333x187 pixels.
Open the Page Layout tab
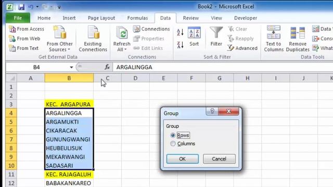point(101,18)
